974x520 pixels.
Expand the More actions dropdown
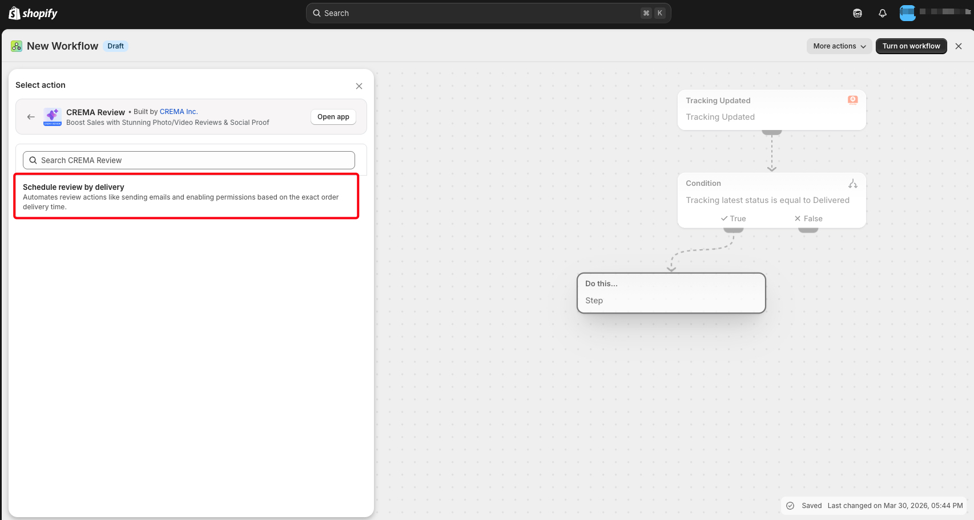(839, 46)
